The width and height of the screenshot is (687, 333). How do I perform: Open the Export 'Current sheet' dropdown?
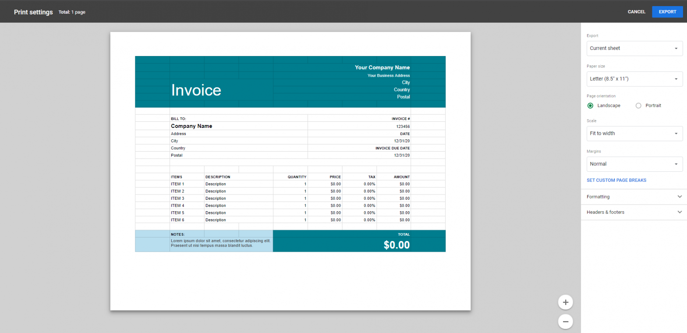[x=634, y=48]
